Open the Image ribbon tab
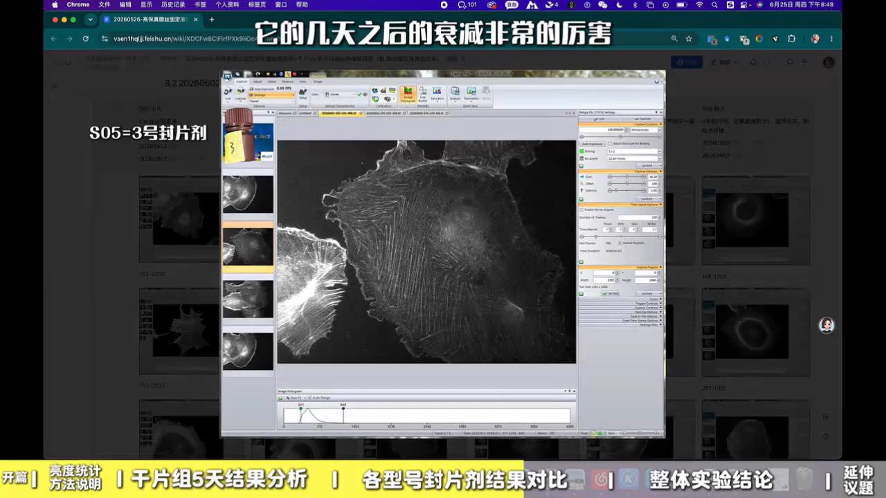The image size is (886, 498). [318, 82]
